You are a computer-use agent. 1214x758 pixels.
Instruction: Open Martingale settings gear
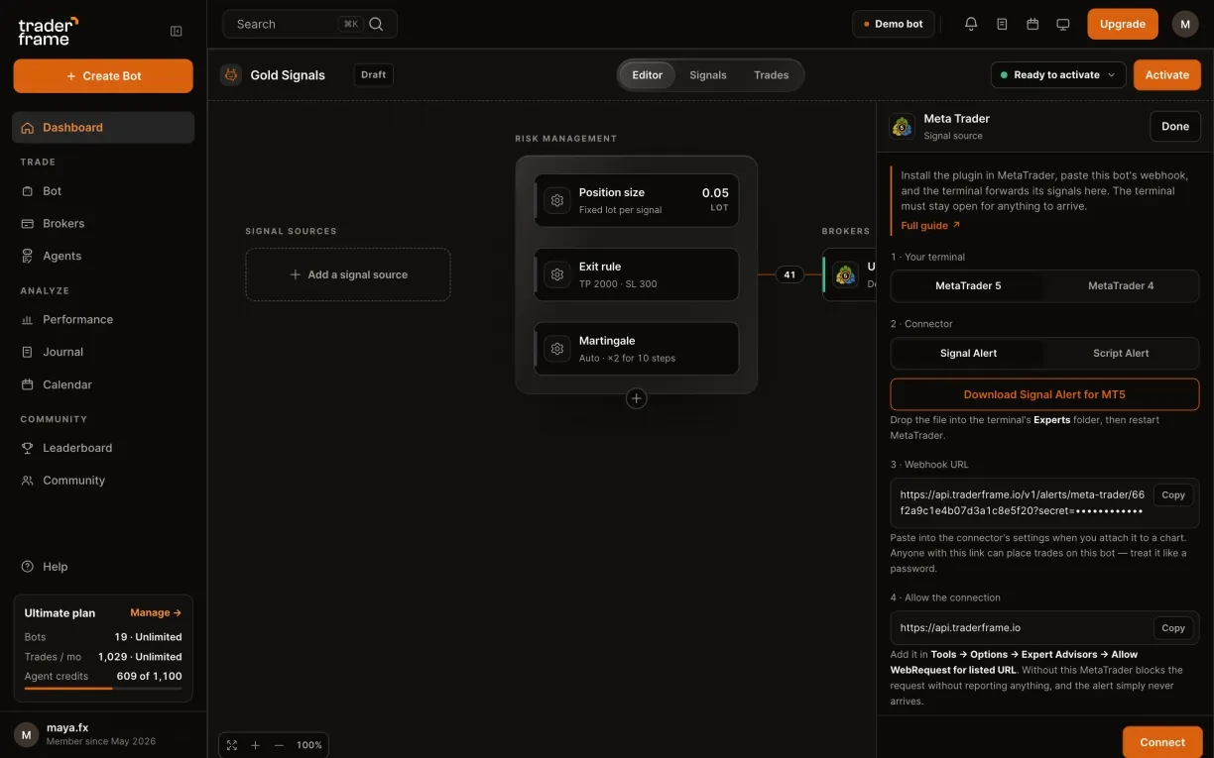557,349
